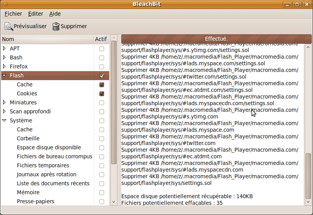Expand the Firefox tree node
This screenshot has height=215, width=313.
coord(4,67)
